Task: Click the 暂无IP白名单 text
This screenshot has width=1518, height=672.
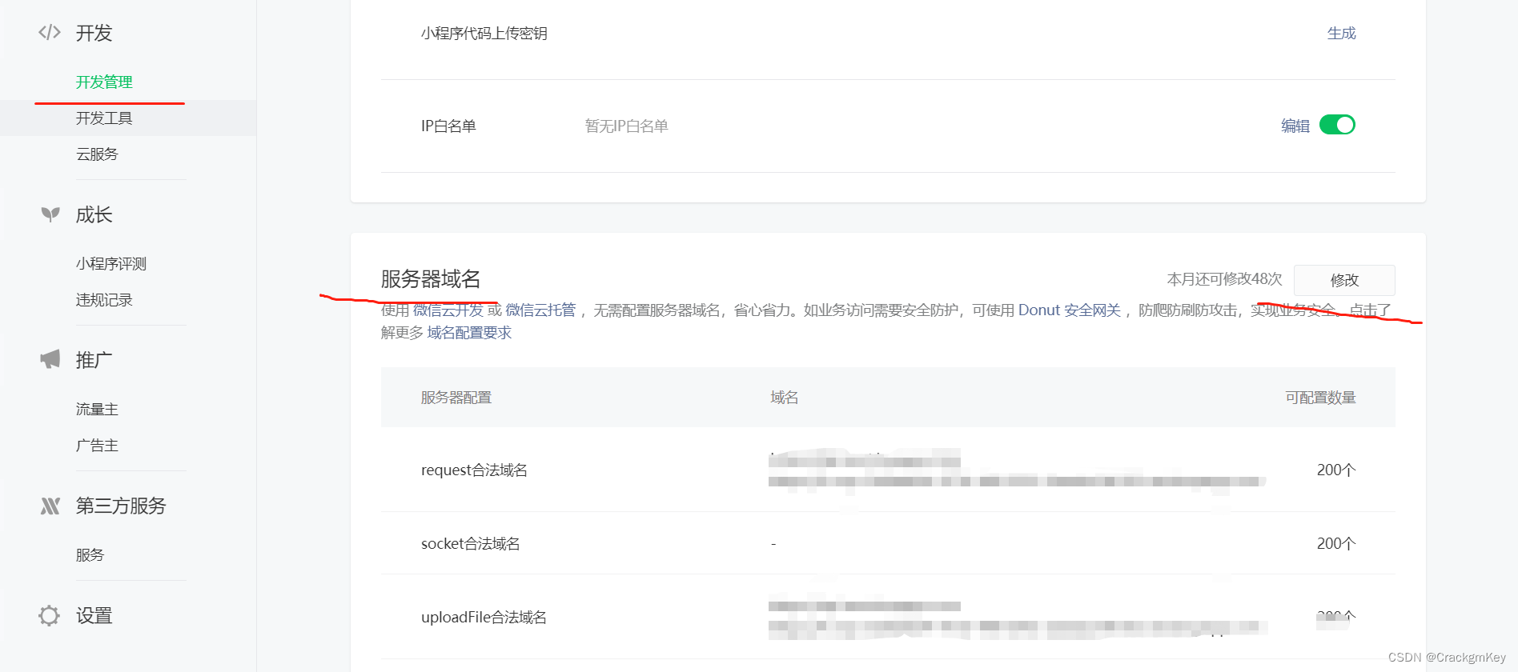Action: (x=626, y=126)
